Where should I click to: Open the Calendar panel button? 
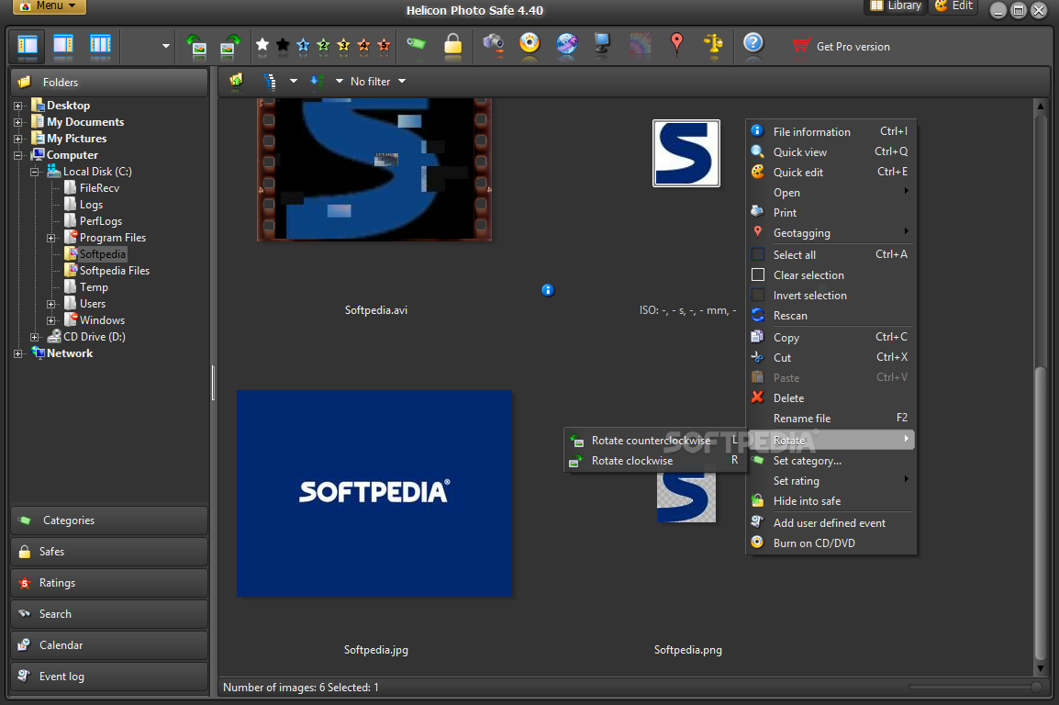[x=108, y=645]
